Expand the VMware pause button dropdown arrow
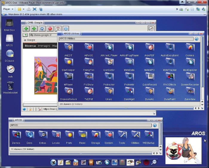Image resolution: width=209 pixels, height=168 pixels. pyautogui.click(x=23, y=9)
